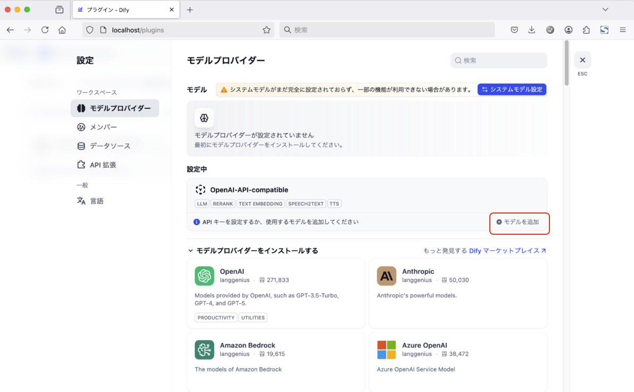Click the Amazon Bedrock card title
The width and height of the screenshot is (634, 392).
coord(247,345)
